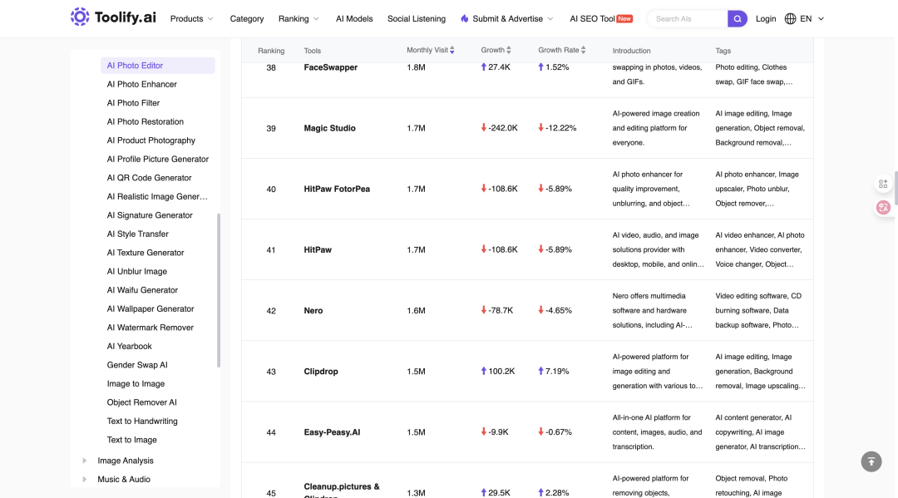
Task: Expand the Music & Audio category
Action: click(85, 480)
